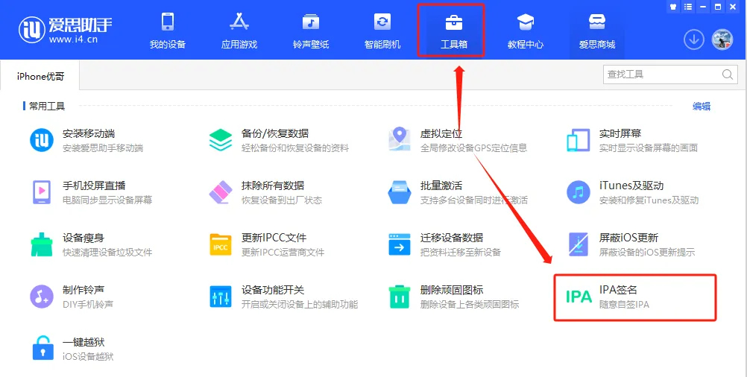Open 铃声壁纸 label in top navigation
Viewport: 747px width, 377px height.
pos(311,44)
